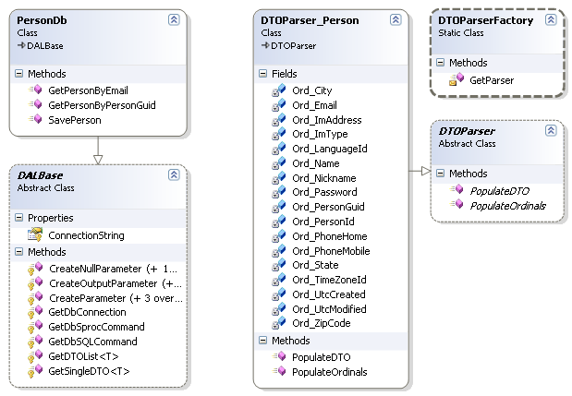Click the PopulateOrdinals icon in DTOParser
The height and width of the screenshot is (396, 572).
[x=455, y=205]
